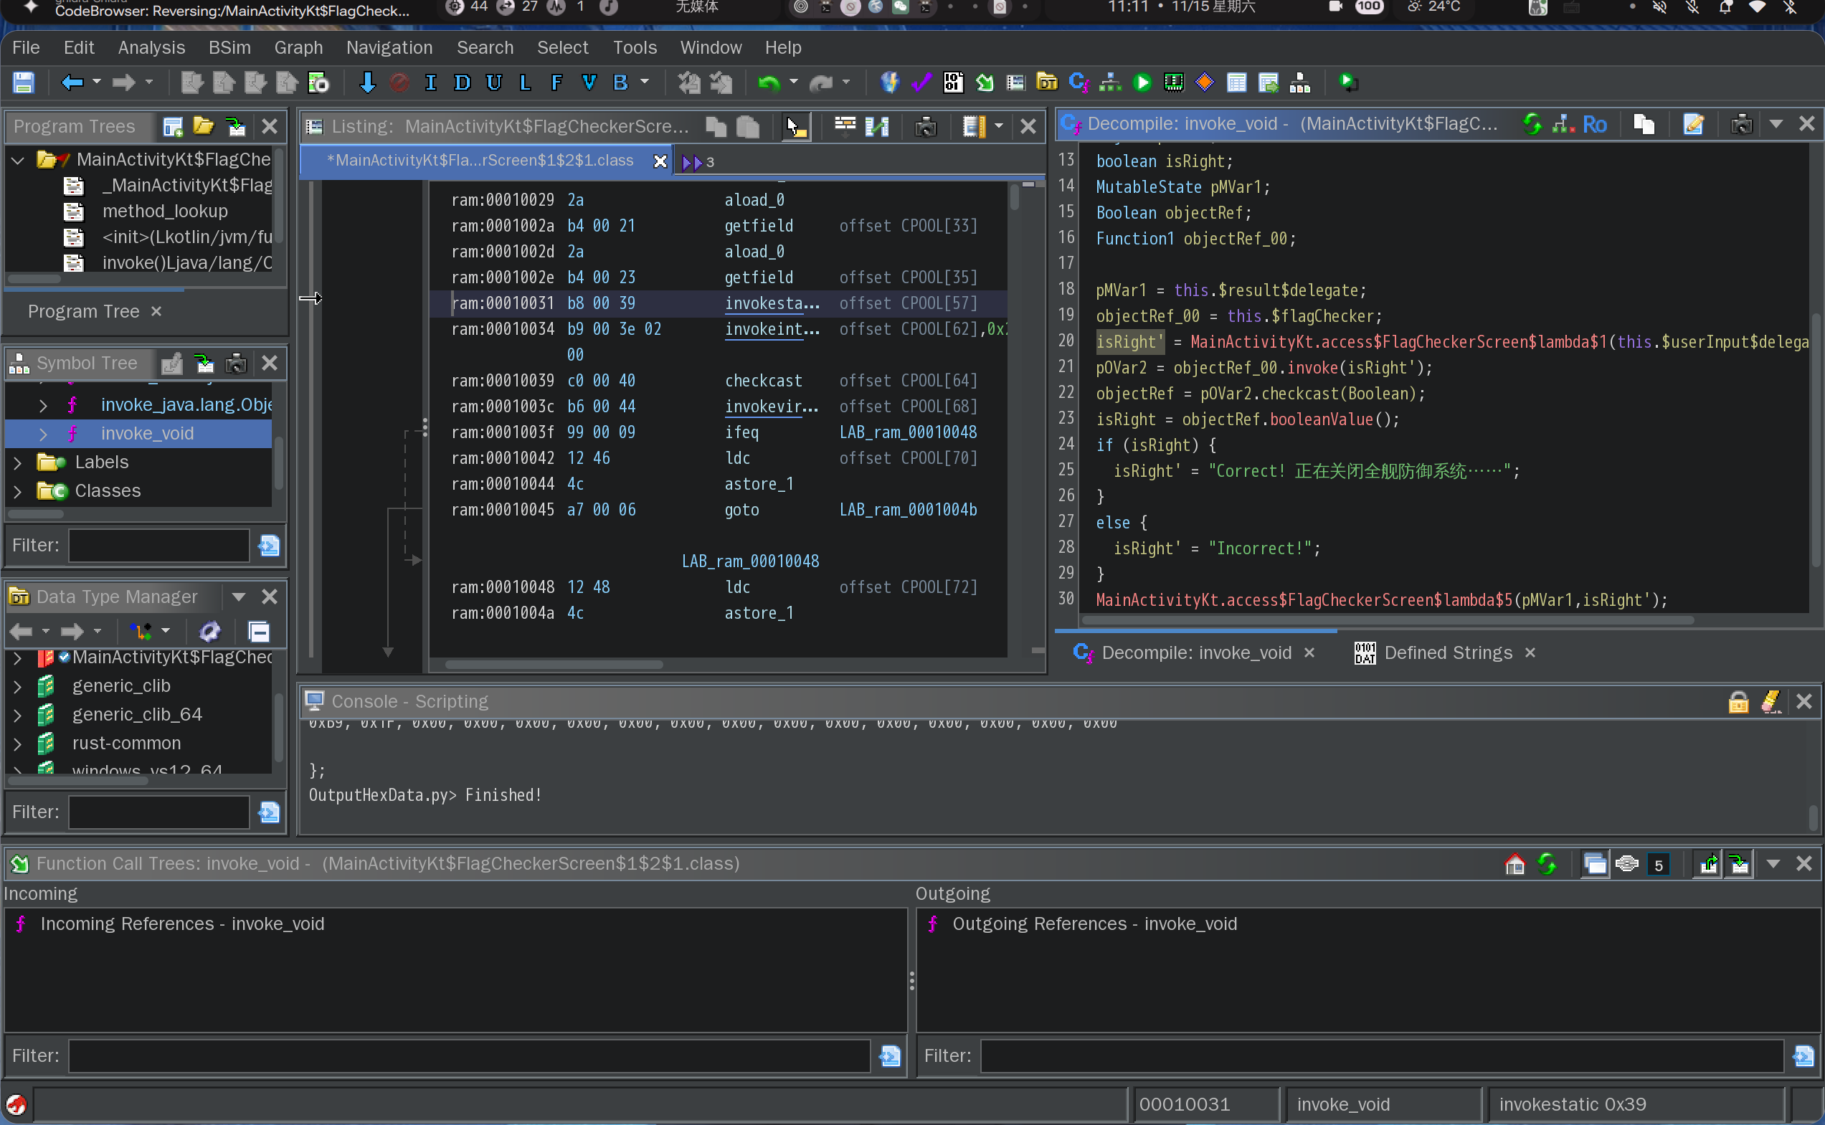The image size is (1825, 1125).
Task: Toggle Ro read-only button in Decompile header
Action: point(1594,124)
